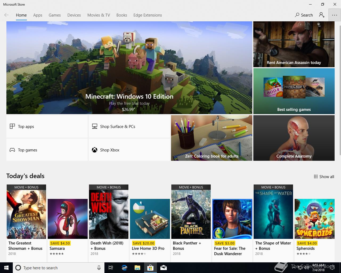
Task: Click the Today's deals heading
Action: tap(25, 176)
